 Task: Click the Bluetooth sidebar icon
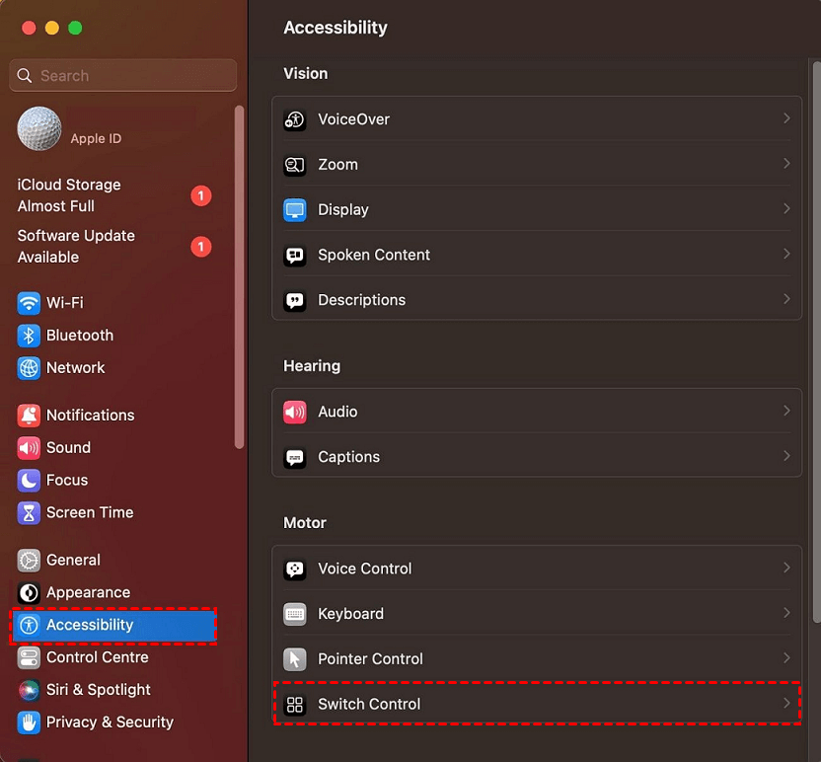30,336
